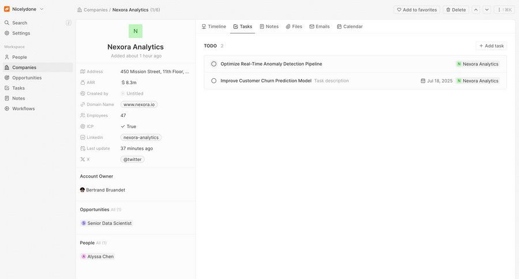
Task: Open the Files tab
Action: pyautogui.click(x=294, y=27)
